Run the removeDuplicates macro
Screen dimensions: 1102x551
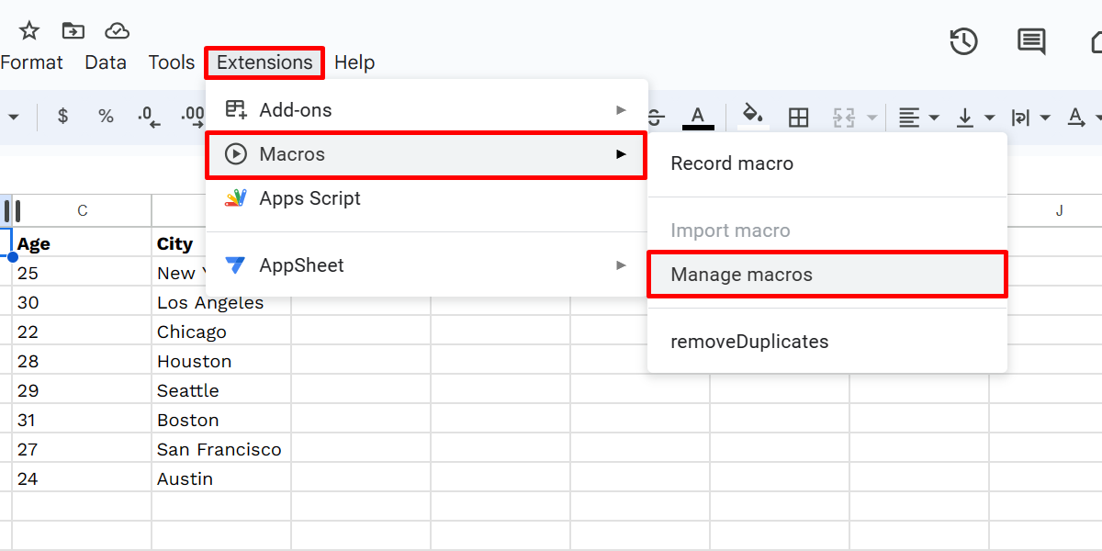tap(751, 341)
